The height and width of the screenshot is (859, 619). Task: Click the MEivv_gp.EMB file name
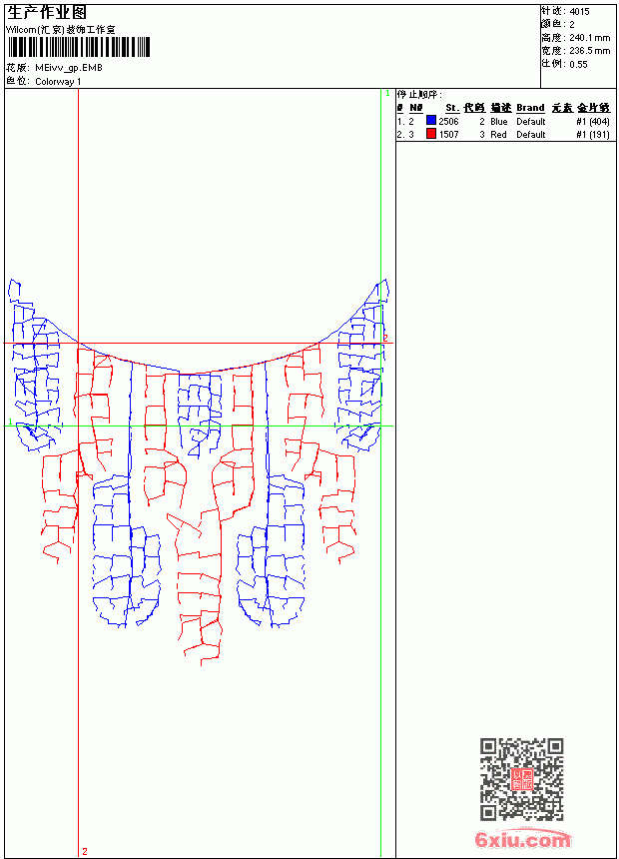(x=69, y=68)
